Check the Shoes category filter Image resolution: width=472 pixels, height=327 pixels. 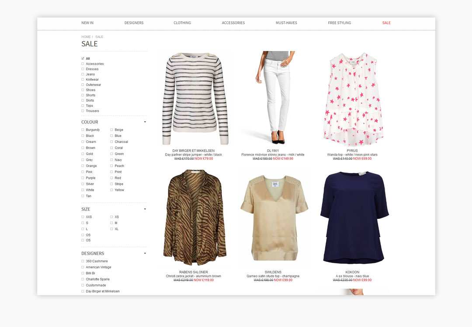coord(83,90)
